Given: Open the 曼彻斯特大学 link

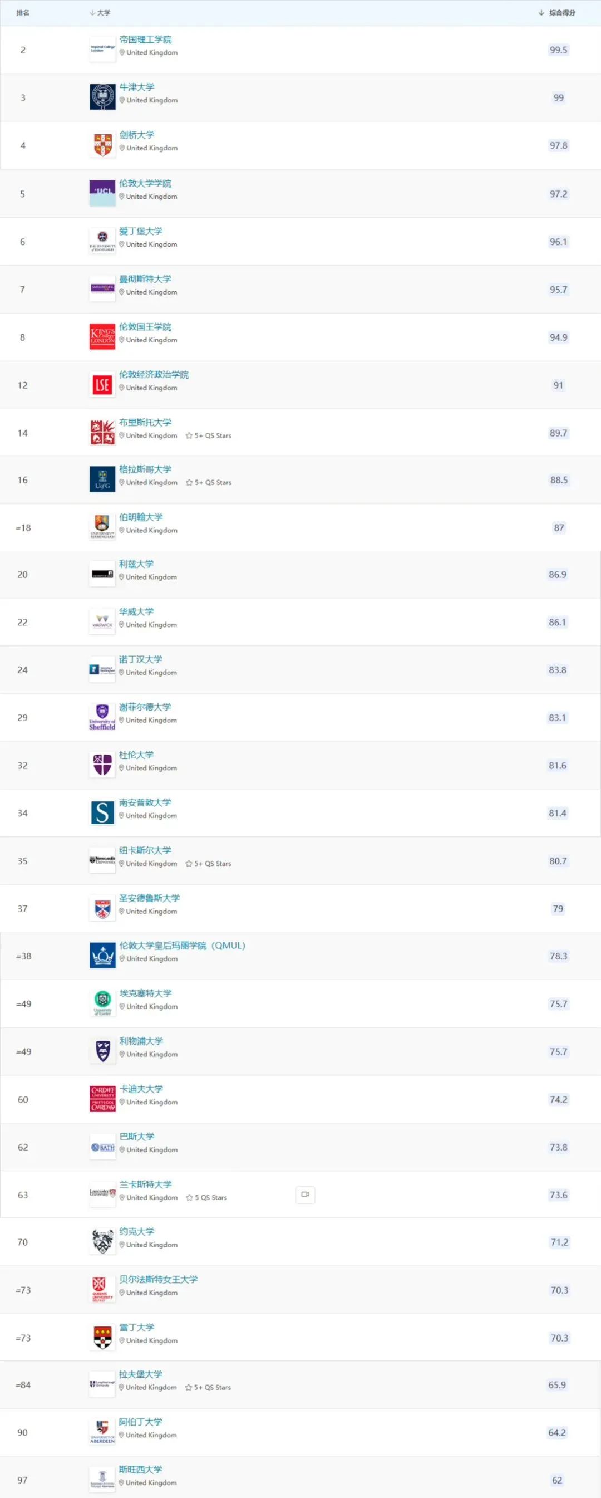Looking at the screenshot, I should (x=145, y=278).
